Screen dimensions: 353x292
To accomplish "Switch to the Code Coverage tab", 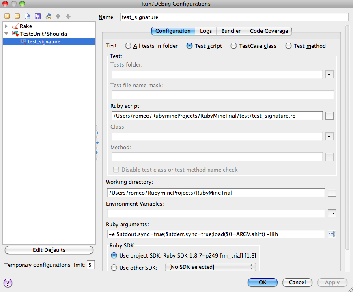I will [269, 31].
